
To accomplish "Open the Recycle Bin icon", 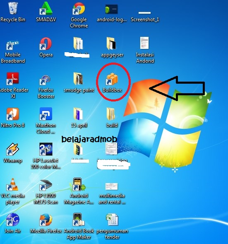I will 13,8.
